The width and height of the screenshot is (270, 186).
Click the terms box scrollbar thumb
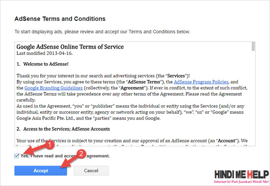tap(253, 46)
